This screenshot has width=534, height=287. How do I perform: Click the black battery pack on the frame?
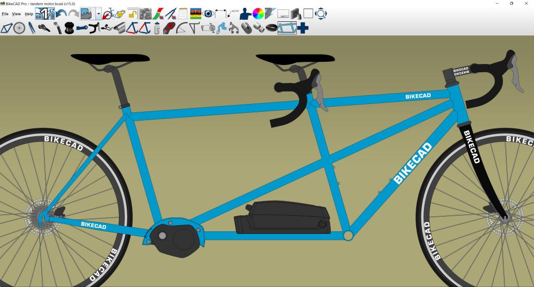[282, 217]
